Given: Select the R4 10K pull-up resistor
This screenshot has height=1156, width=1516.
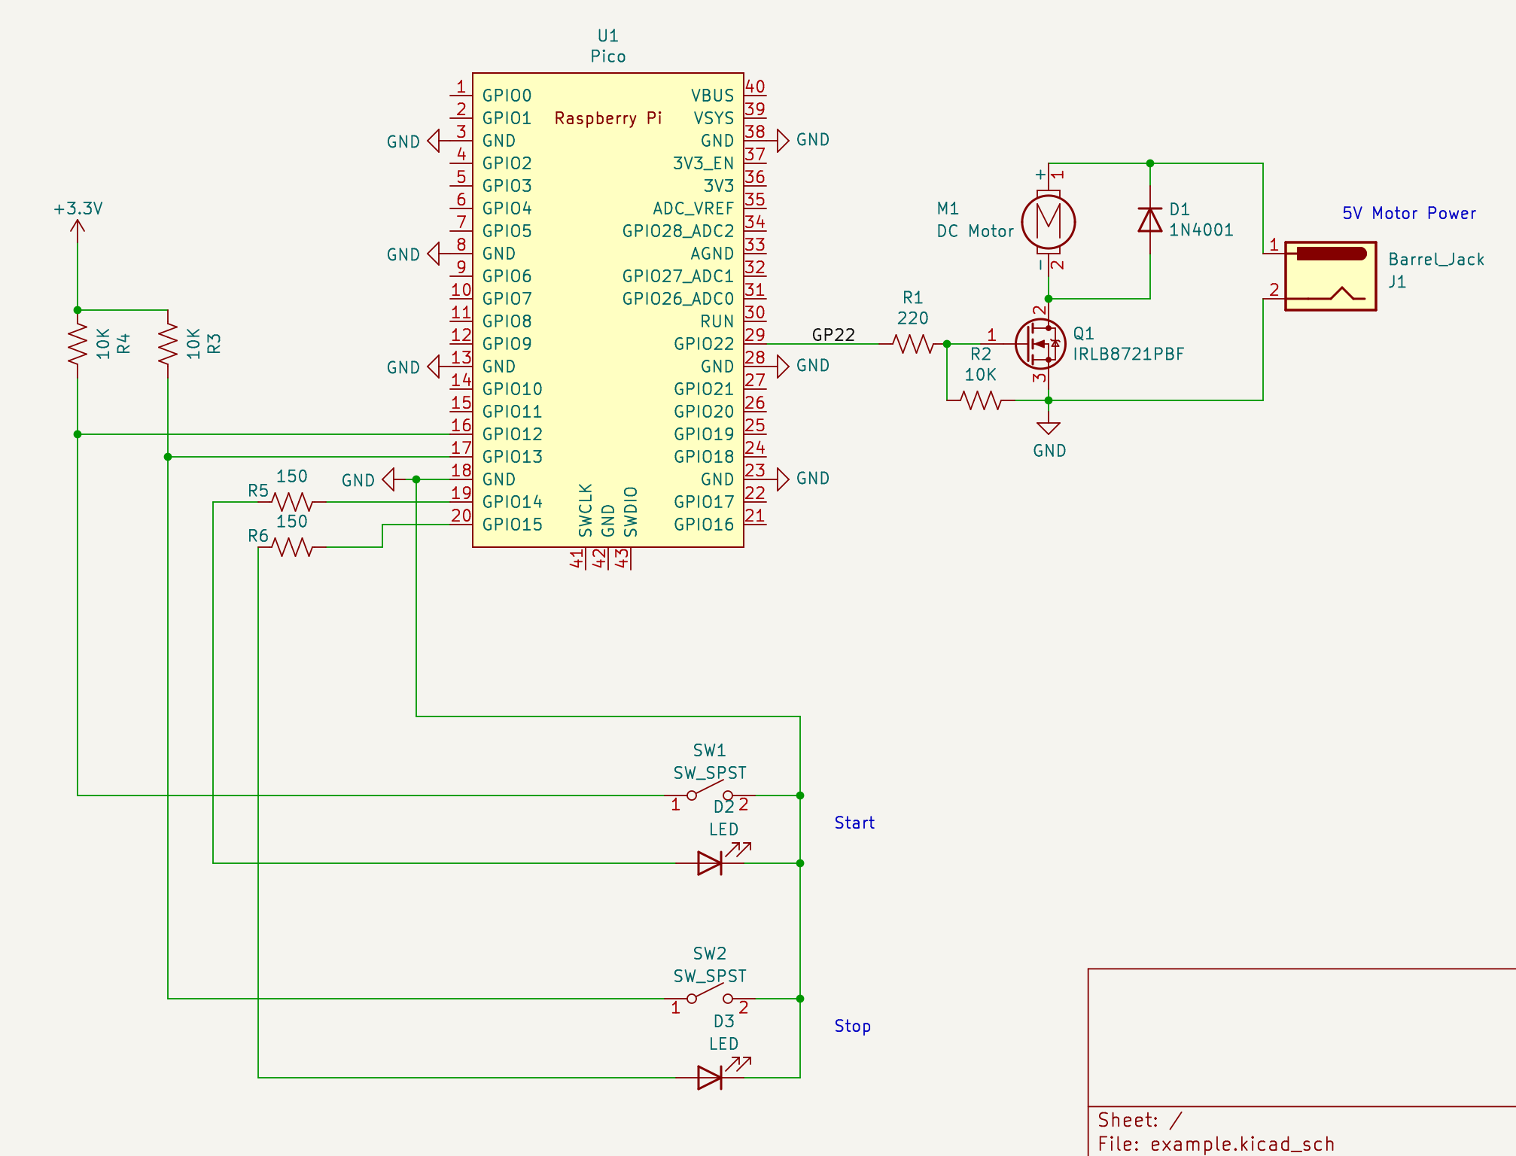Looking at the screenshot, I should (78, 344).
